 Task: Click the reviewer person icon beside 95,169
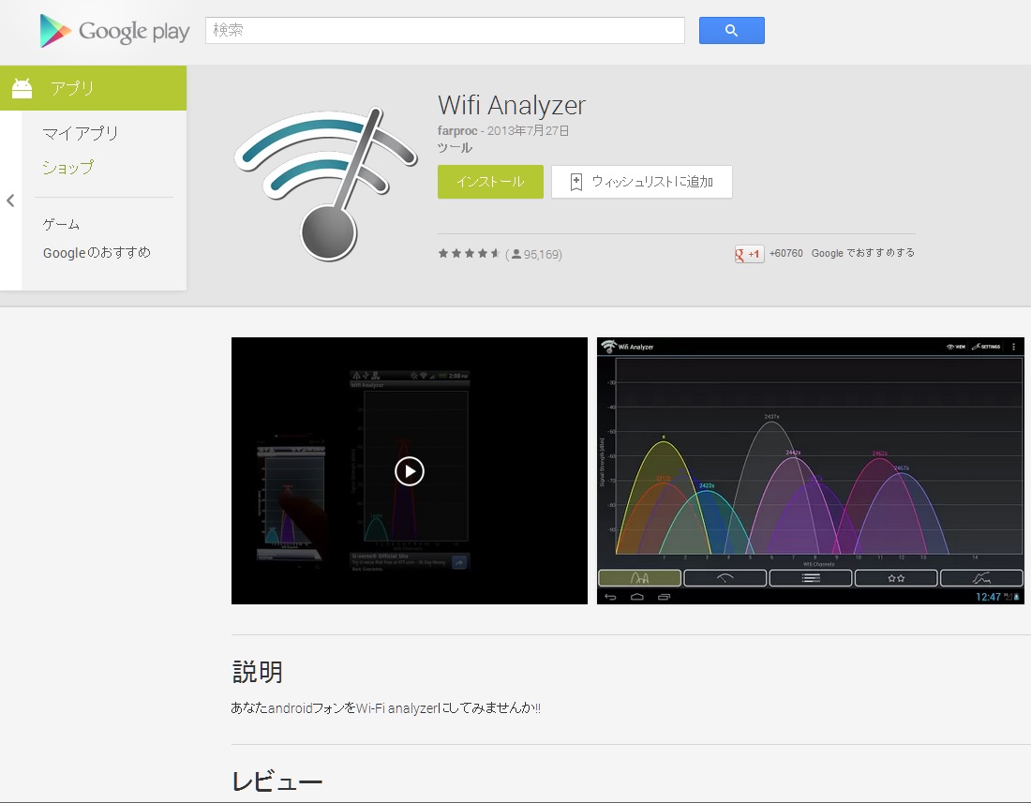(516, 254)
